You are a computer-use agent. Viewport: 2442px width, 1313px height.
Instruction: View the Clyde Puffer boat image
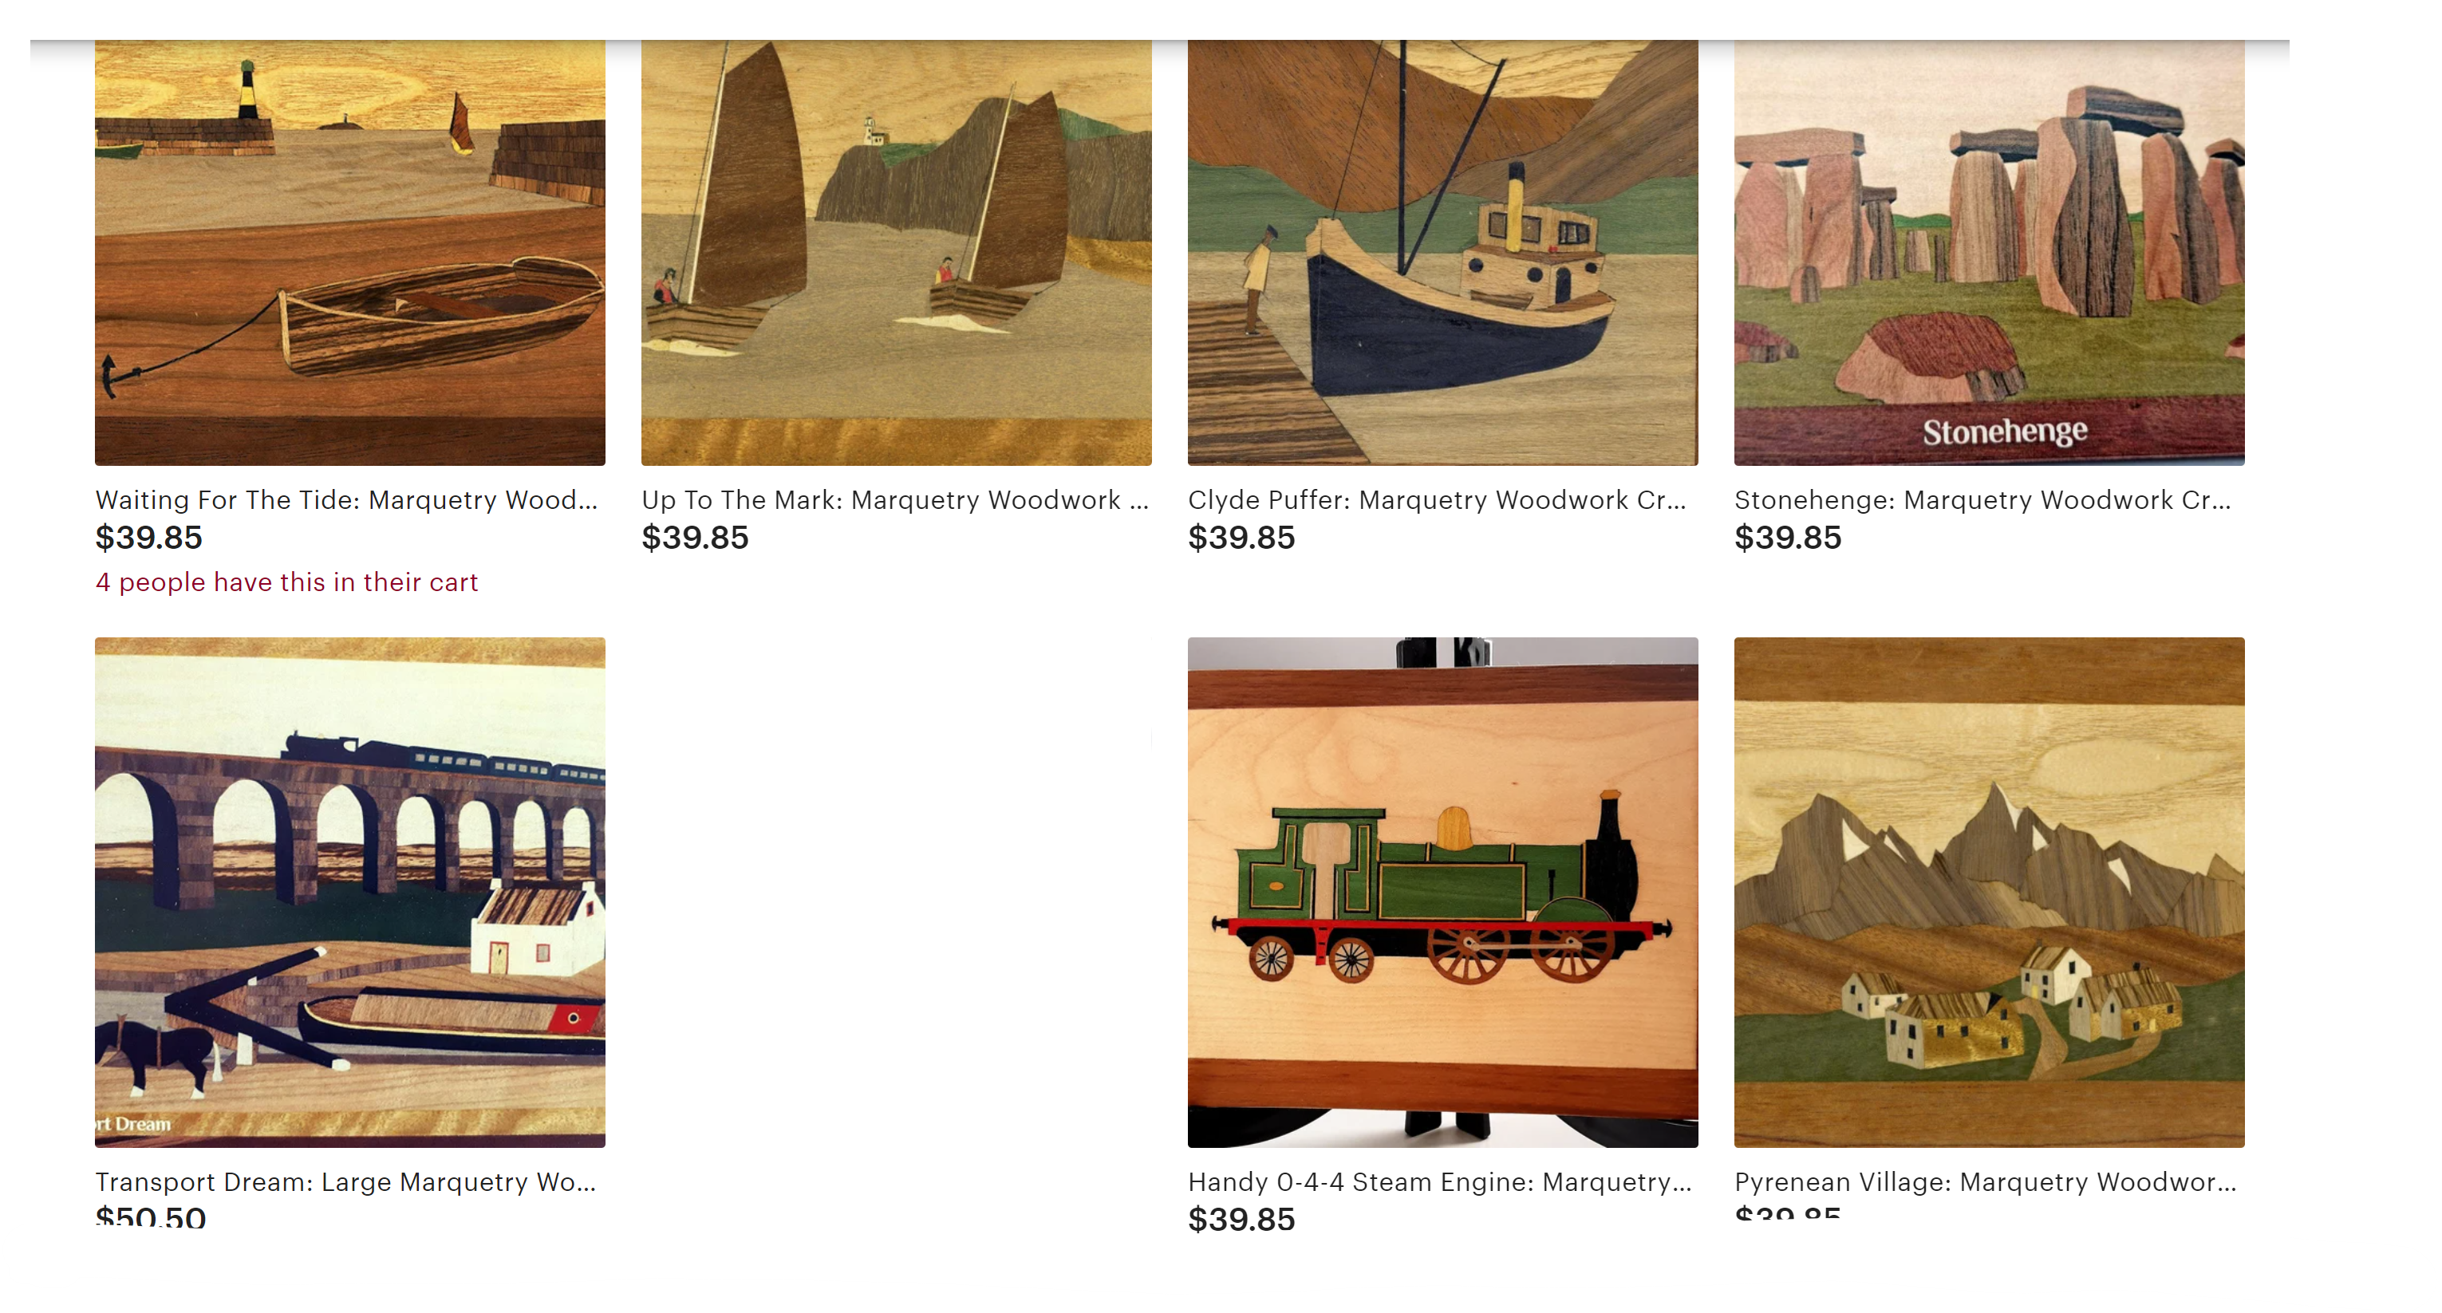click(1443, 252)
